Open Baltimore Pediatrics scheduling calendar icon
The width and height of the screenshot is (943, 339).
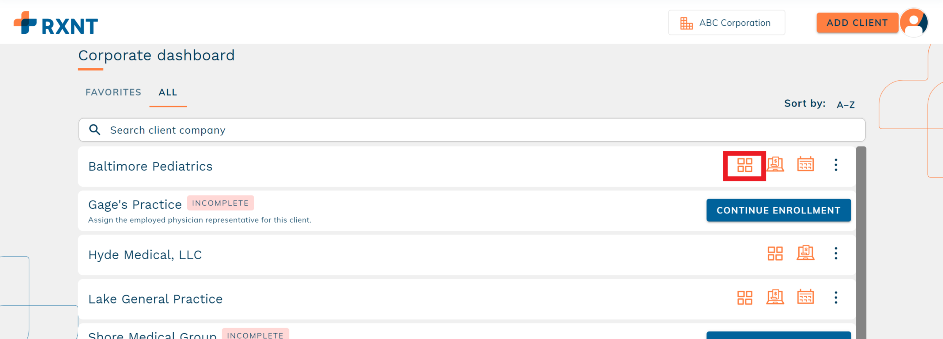[x=805, y=164]
